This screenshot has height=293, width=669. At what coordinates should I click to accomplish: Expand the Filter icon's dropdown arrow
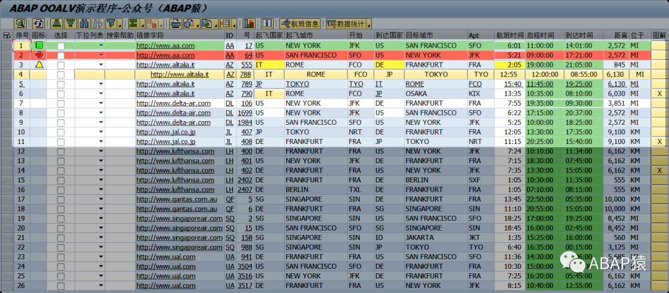coord(120,24)
